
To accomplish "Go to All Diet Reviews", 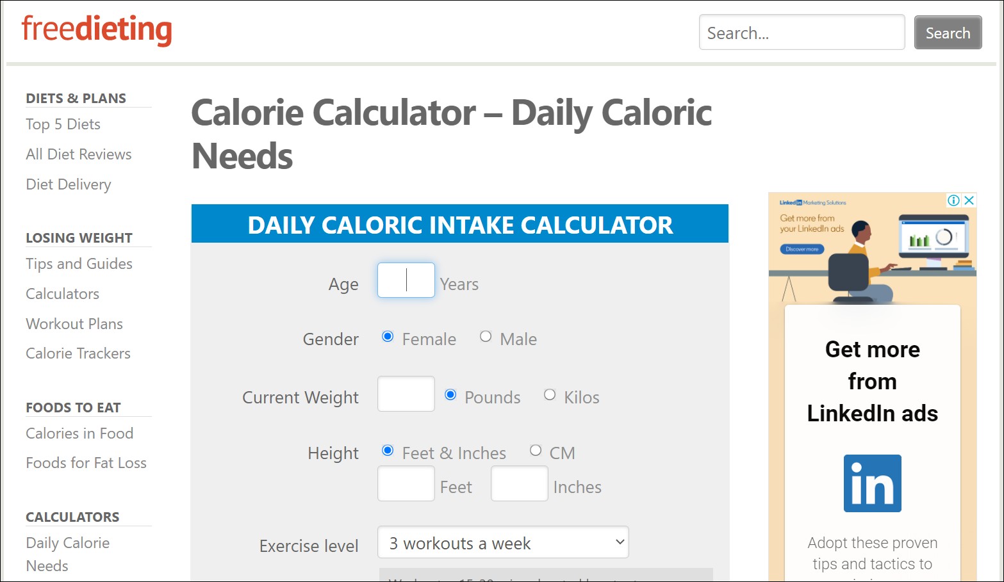I will [x=79, y=154].
